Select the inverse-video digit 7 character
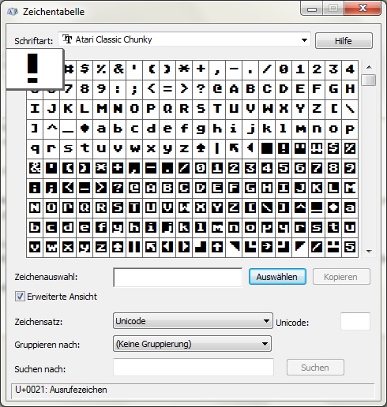The width and height of the screenshot is (387, 407). click(x=317, y=168)
